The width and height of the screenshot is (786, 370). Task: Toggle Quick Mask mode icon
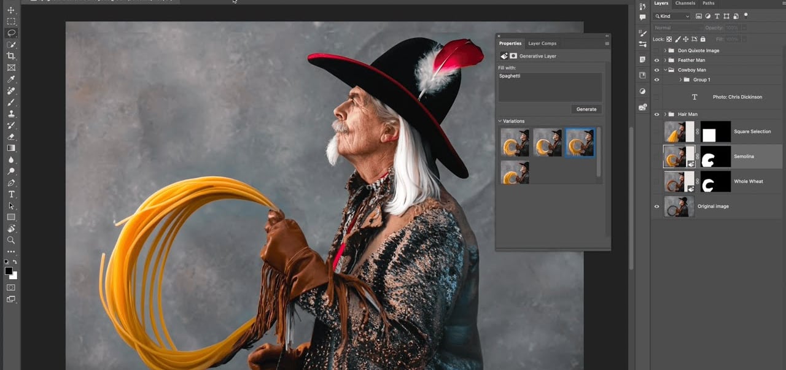11,287
